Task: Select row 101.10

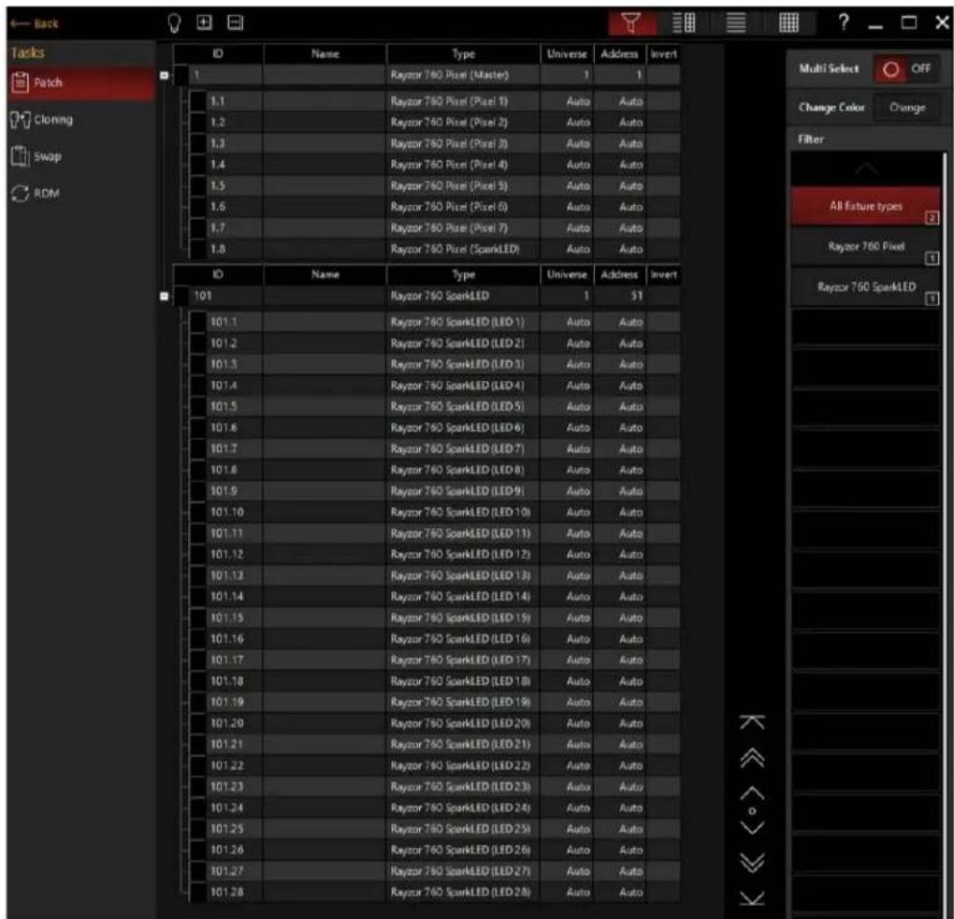Action: tap(434, 512)
